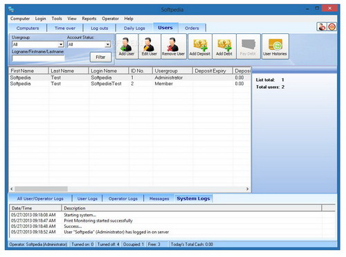The width and height of the screenshot is (346, 257).
Task: Click the scroll left arrow of user list
Action: 12,189
